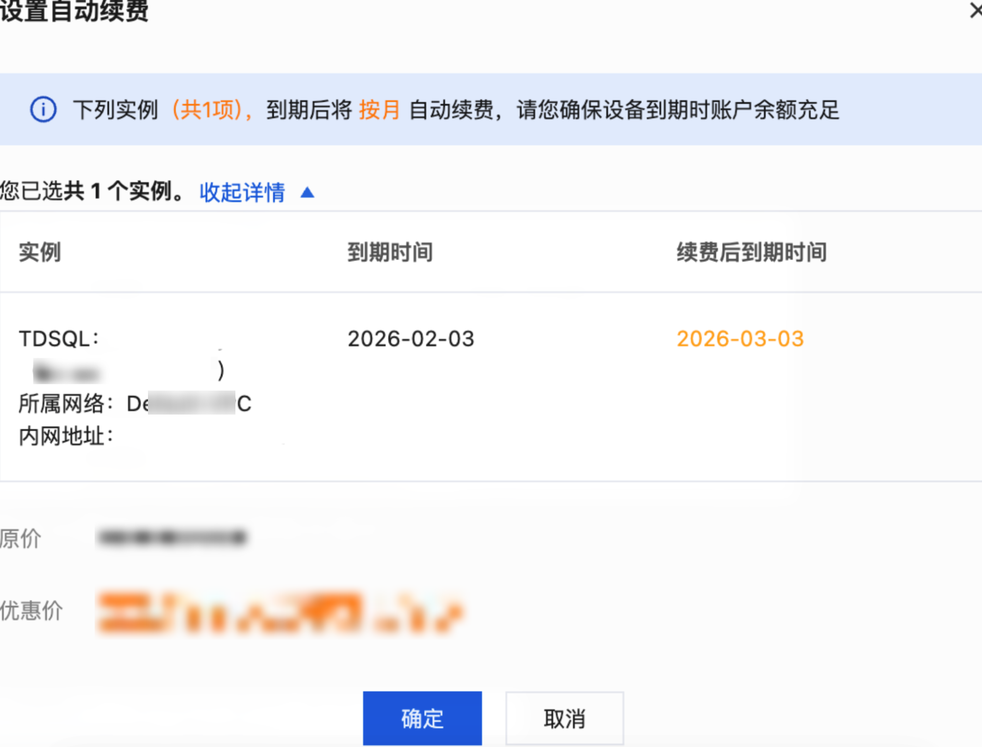Viewport: 982px width, 747px height.
Task: Click the 实例 column header
Action: coord(40,252)
